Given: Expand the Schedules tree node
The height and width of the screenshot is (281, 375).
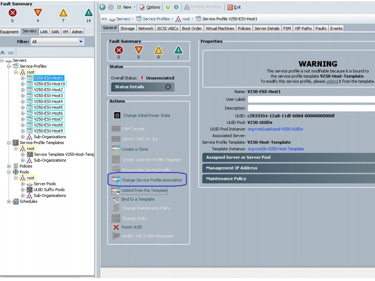Looking at the screenshot, I should click(9, 201).
